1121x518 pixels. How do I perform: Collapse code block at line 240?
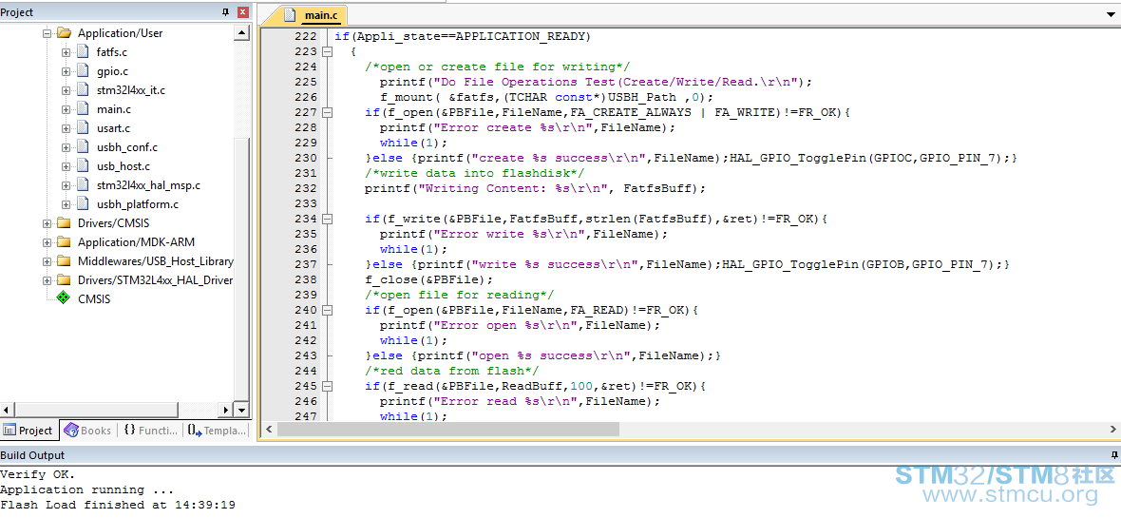click(328, 310)
